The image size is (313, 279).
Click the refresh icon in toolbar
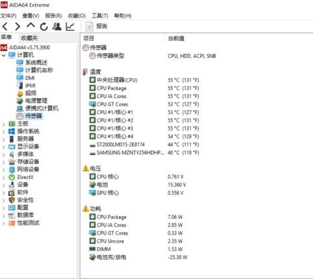[44, 27]
